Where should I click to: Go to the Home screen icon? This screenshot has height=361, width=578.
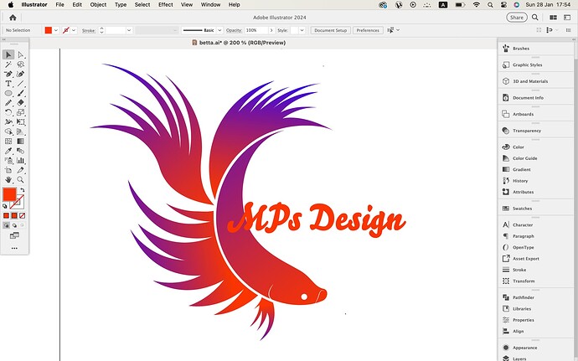tap(13, 18)
